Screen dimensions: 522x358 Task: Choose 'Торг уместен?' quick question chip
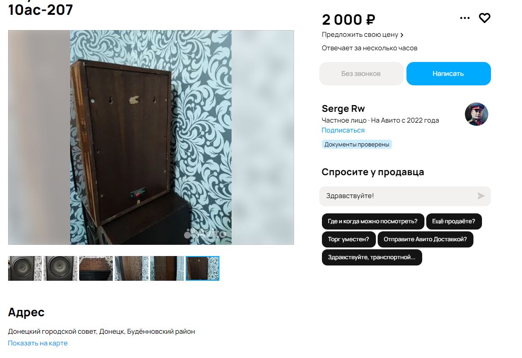coord(348,239)
